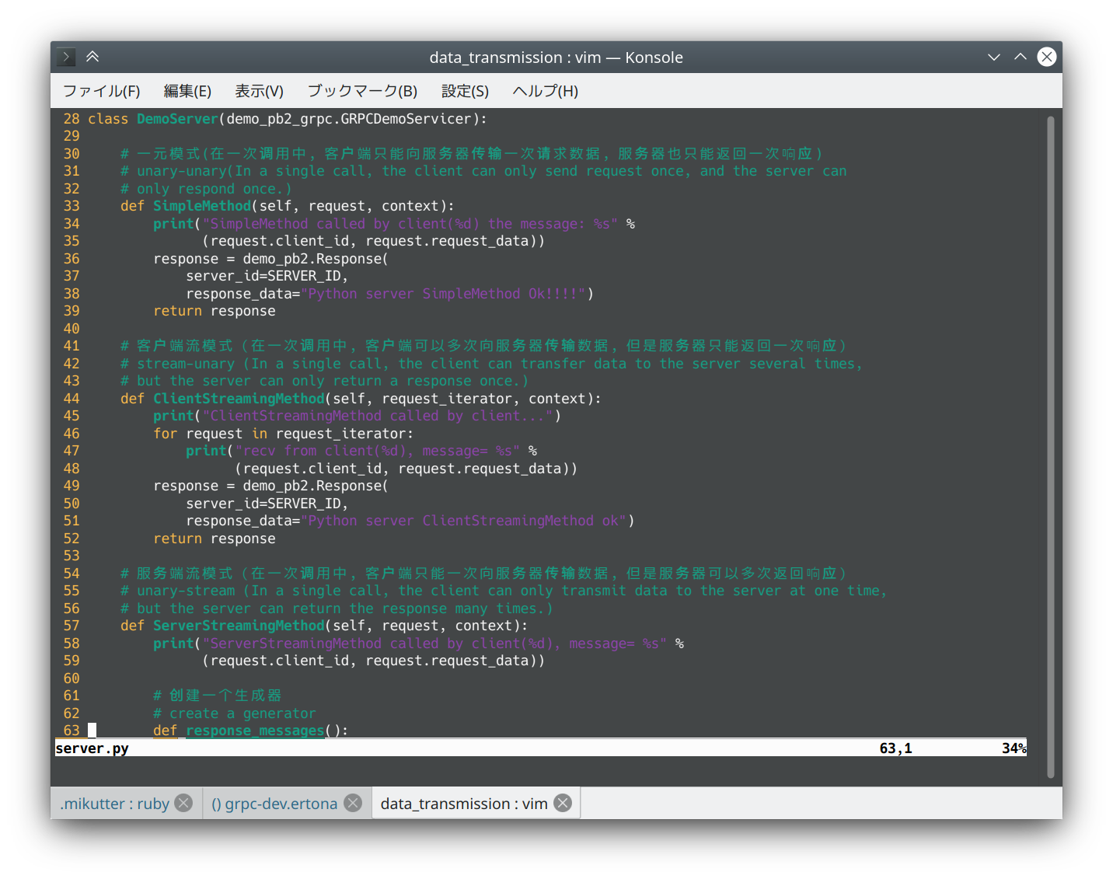The width and height of the screenshot is (1113, 879).
Task: Select the data_transmission : vim tab
Action: [464, 804]
